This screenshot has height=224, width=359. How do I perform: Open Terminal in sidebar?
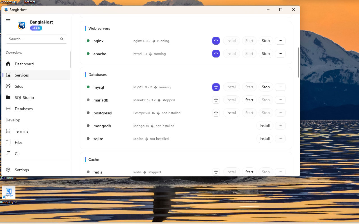point(36,131)
